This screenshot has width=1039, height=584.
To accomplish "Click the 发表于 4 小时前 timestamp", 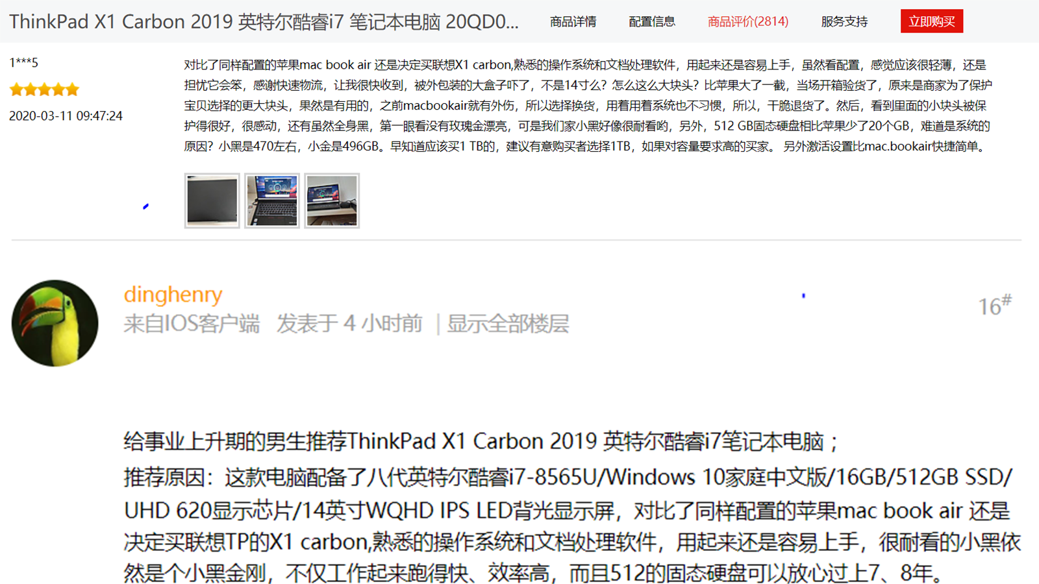I will pyautogui.click(x=349, y=323).
